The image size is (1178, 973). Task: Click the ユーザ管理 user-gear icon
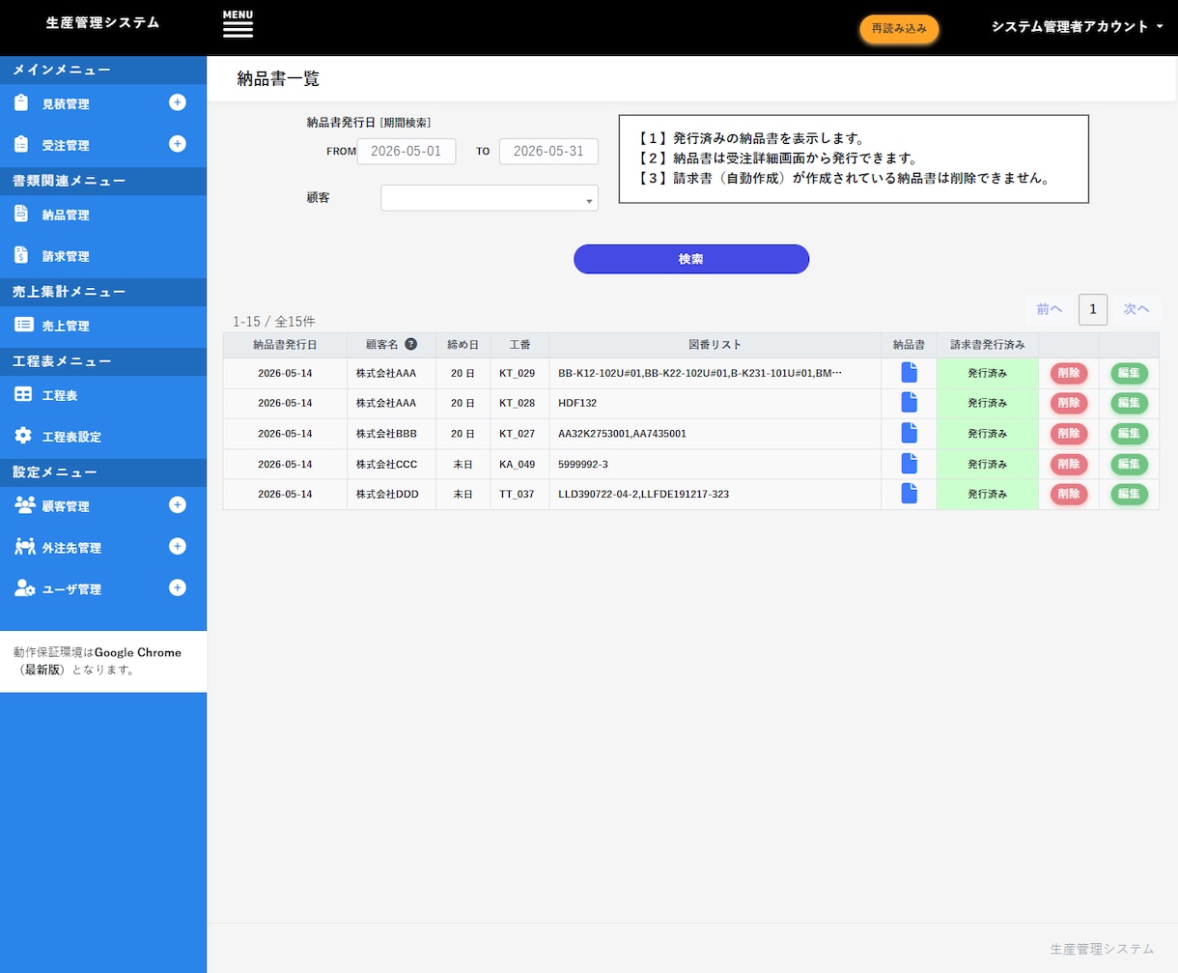(25, 588)
